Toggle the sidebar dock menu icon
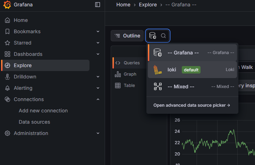 97,5
